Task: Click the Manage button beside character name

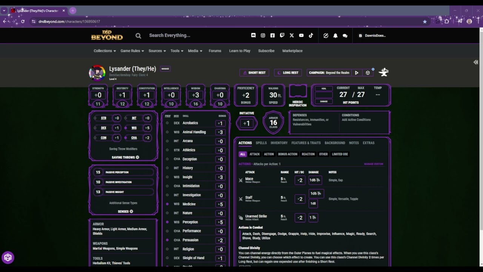Action: coord(165,69)
